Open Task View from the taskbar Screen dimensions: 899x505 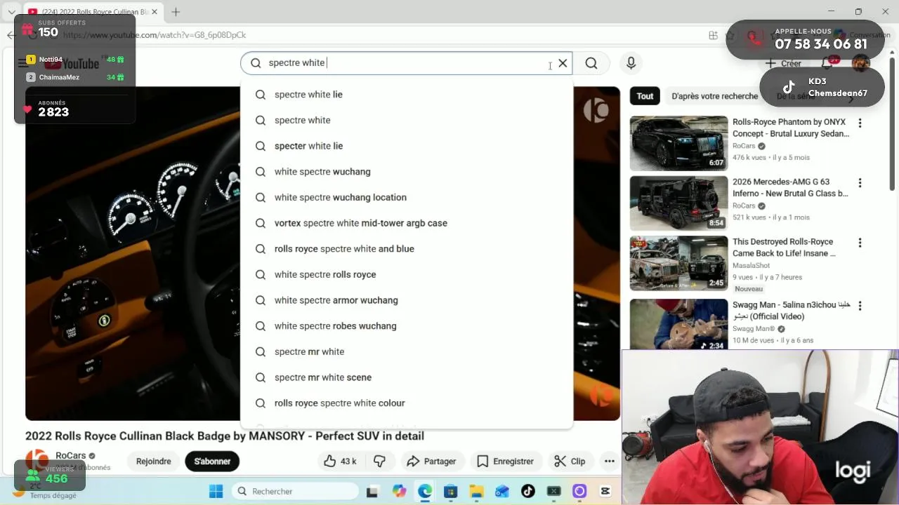pyautogui.click(x=372, y=491)
